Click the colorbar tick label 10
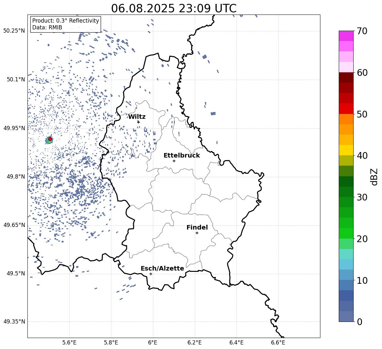 pyautogui.click(x=362, y=281)
